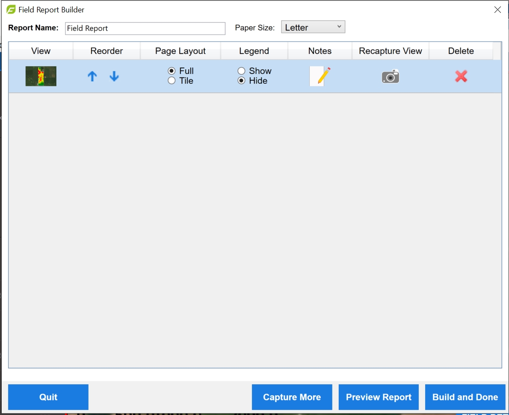Click the Capture More button
The width and height of the screenshot is (509, 415).
[292, 397]
